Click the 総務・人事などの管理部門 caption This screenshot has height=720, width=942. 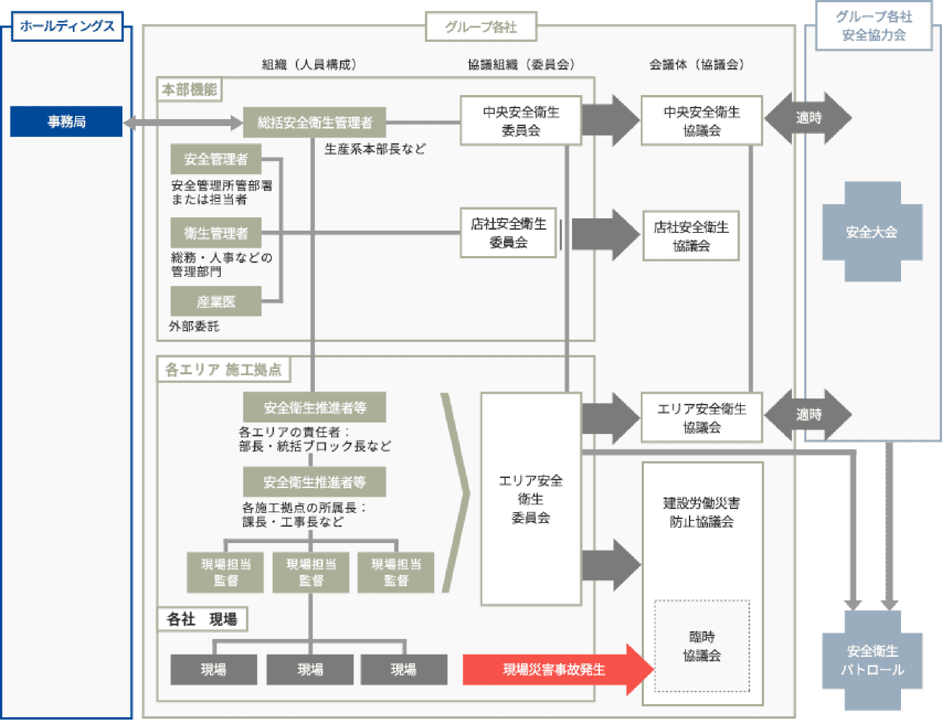coord(222,264)
